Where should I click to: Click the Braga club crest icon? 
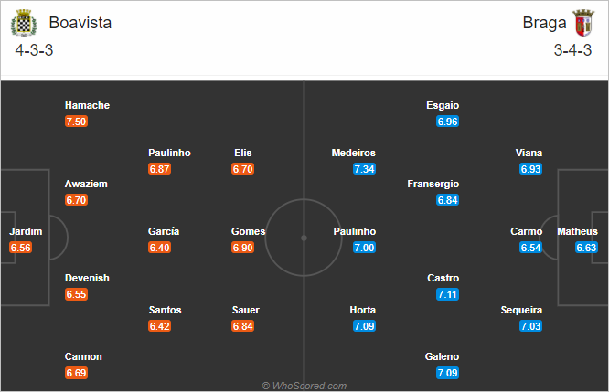pos(582,23)
